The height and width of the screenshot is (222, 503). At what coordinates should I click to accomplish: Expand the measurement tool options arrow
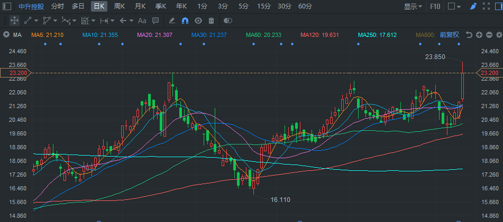tap(93, 21)
